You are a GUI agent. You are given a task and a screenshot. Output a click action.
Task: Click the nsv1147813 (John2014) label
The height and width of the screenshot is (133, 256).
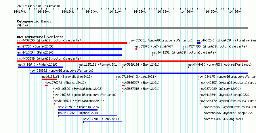tap(101, 119)
